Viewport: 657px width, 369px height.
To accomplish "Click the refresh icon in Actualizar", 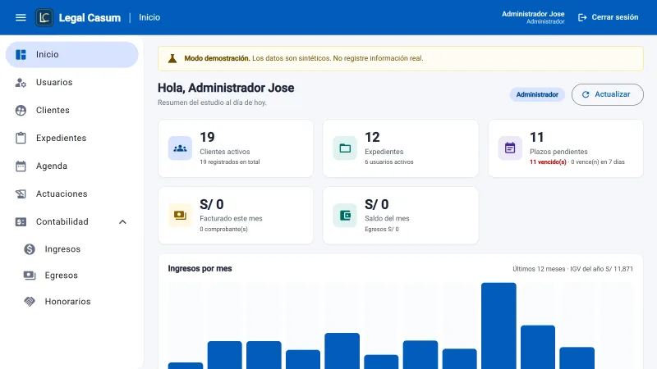I will 586,94.
